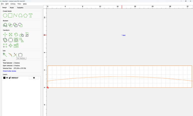This screenshot has height=116, width=193.
Task: Click the square-with-nodes Edit icon
Action: coord(20,55)
